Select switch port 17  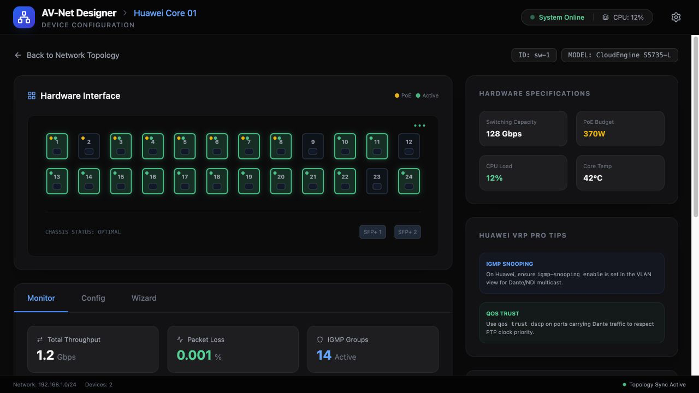click(185, 181)
